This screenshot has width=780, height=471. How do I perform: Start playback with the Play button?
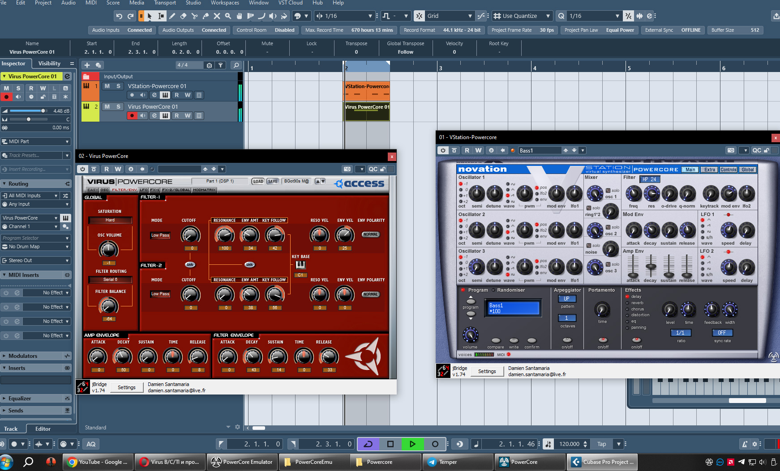412,444
